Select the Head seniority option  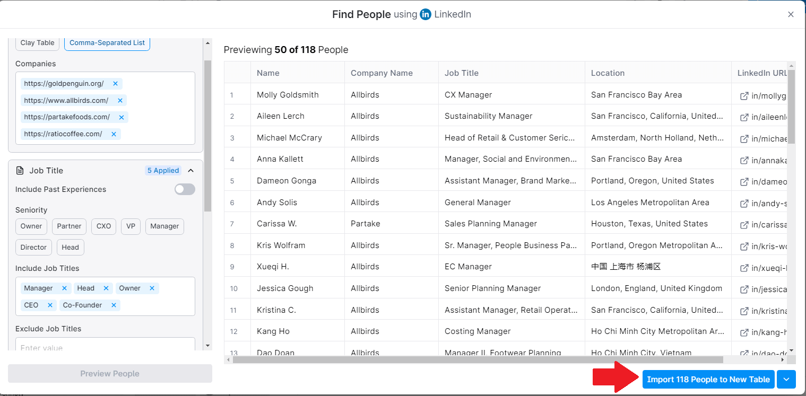[70, 248]
